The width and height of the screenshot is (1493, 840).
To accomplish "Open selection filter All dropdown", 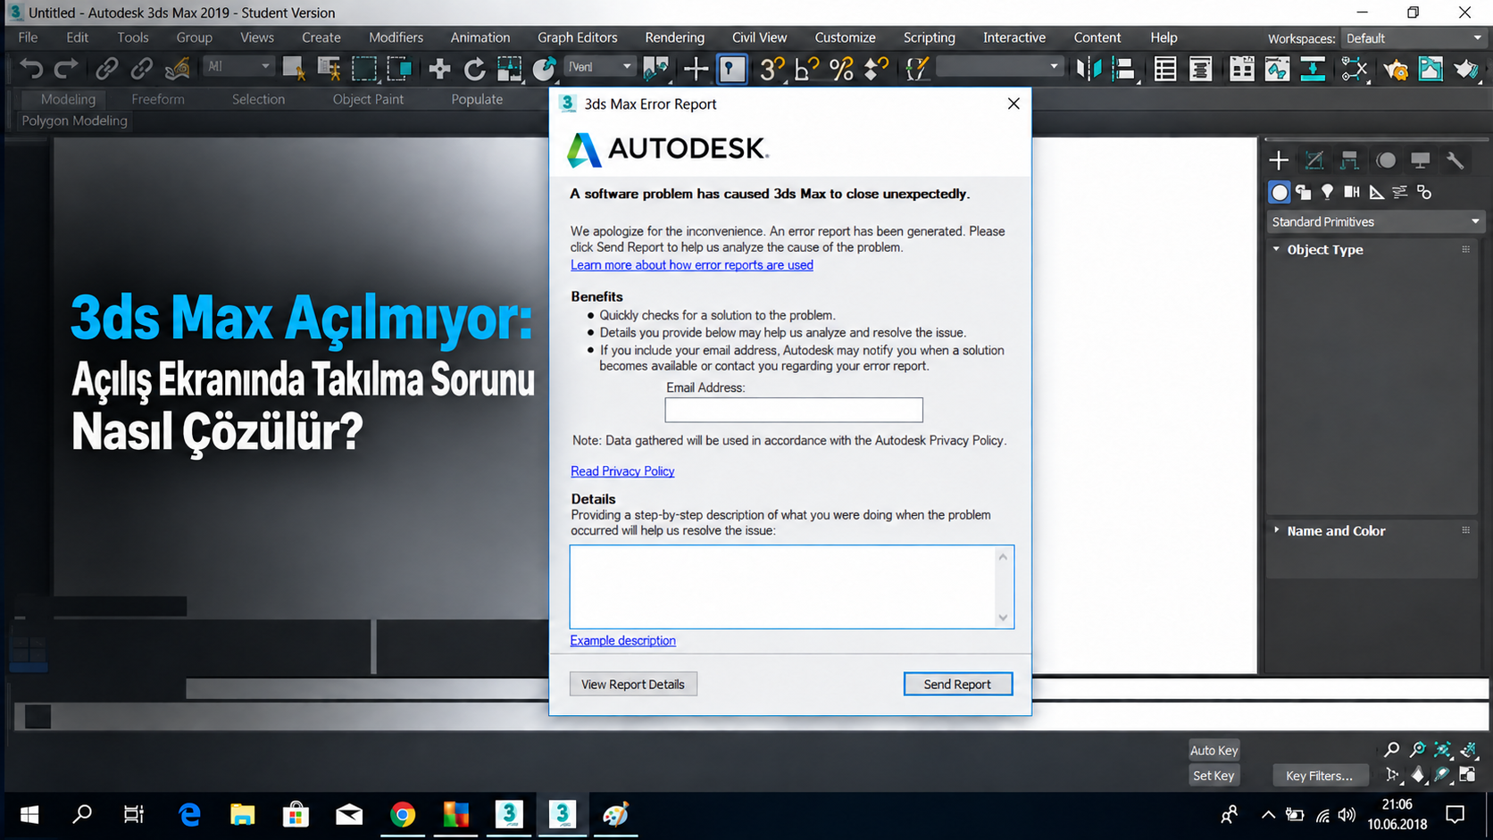I will [x=238, y=67].
